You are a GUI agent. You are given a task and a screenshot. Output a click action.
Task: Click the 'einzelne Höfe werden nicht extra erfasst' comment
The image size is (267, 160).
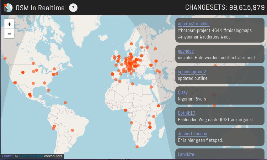point(216,58)
